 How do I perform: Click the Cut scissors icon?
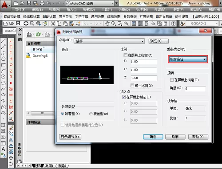coord(53,24)
